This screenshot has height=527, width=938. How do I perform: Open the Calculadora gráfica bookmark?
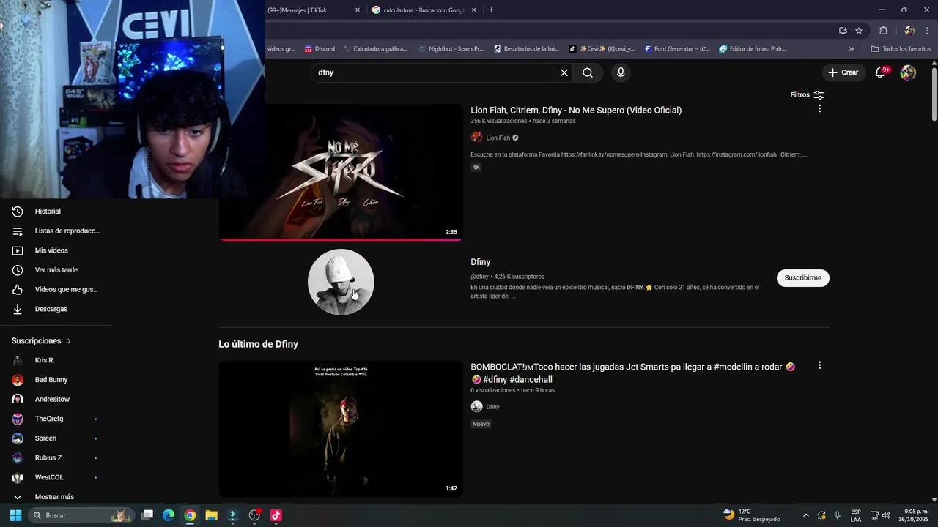tap(374, 49)
